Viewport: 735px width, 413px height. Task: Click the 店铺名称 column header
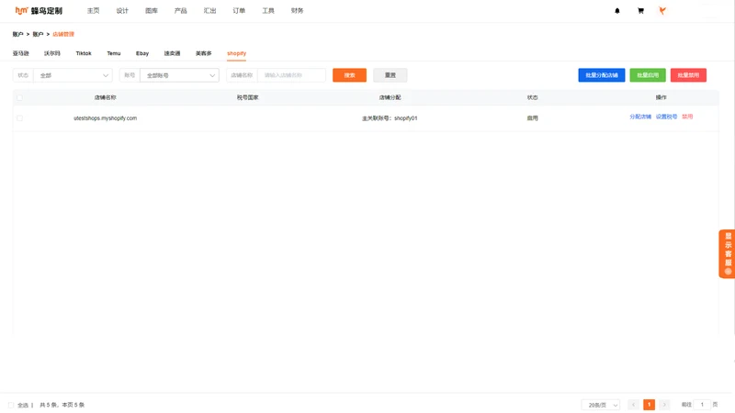[105, 97]
